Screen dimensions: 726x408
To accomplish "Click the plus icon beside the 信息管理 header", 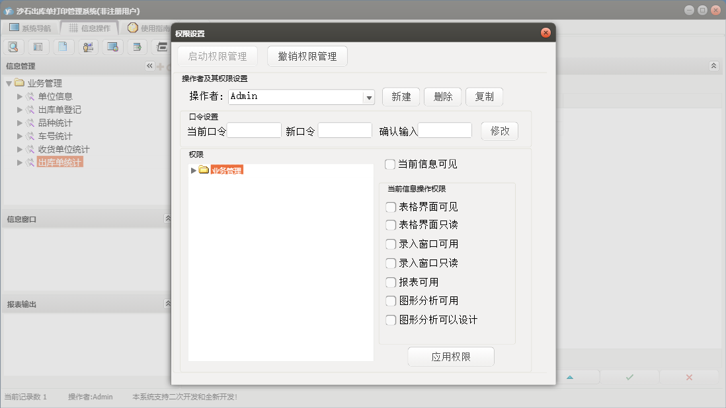I will (160, 67).
